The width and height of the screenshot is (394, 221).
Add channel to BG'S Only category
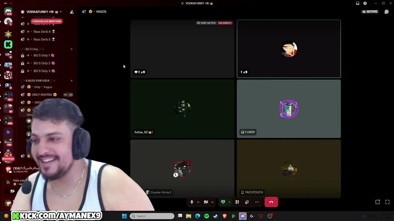click(x=71, y=49)
